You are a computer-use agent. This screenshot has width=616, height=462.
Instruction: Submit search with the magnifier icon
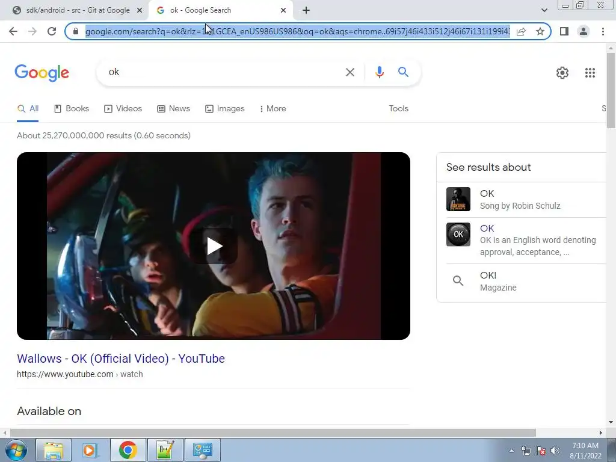[x=404, y=72]
